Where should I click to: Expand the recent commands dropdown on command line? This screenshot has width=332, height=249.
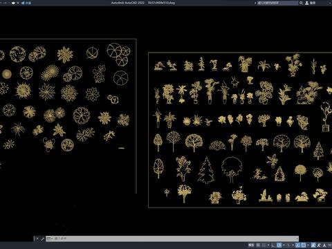(52, 239)
